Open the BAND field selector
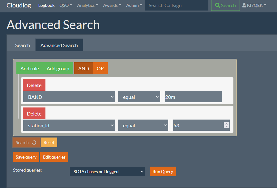This screenshot has width=277, height=188. click(69, 96)
